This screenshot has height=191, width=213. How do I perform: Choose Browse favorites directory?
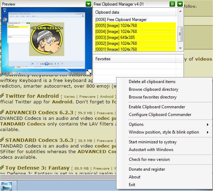pyautogui.click(x=153, y=97)
